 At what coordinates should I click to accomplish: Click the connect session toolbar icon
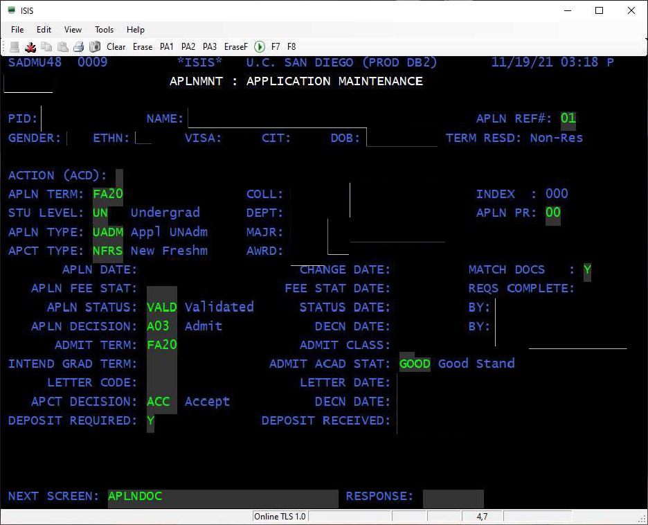pos(15,46)
